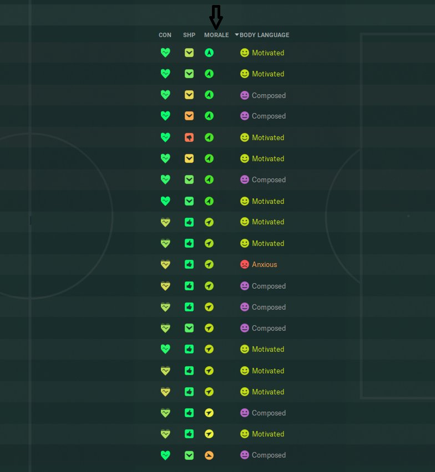Click the thumbs-up shape icon in the Anxious row
Image resolution: width=435 pixels, height=472 pixels.
tap(189, 265)
